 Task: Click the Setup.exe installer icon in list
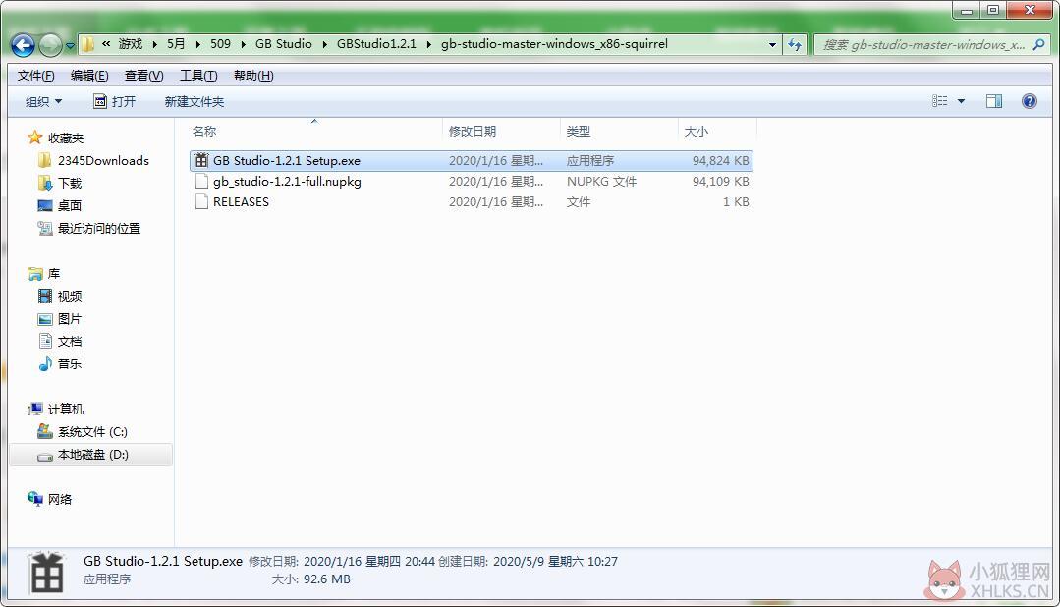point(200,161)
